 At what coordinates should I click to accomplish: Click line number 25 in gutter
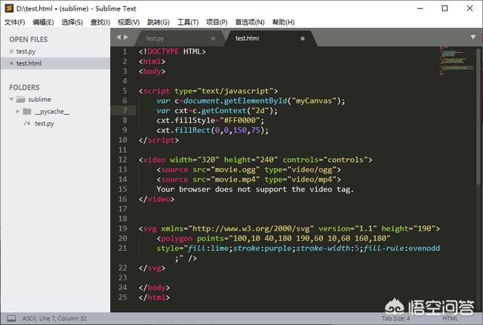point(122,297)
